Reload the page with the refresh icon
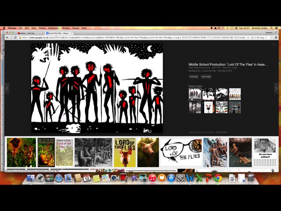The image size is (281, 211). point(15,37)
